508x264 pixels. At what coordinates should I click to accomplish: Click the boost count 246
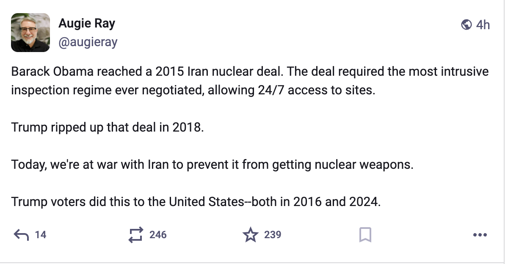pos(158,235)
